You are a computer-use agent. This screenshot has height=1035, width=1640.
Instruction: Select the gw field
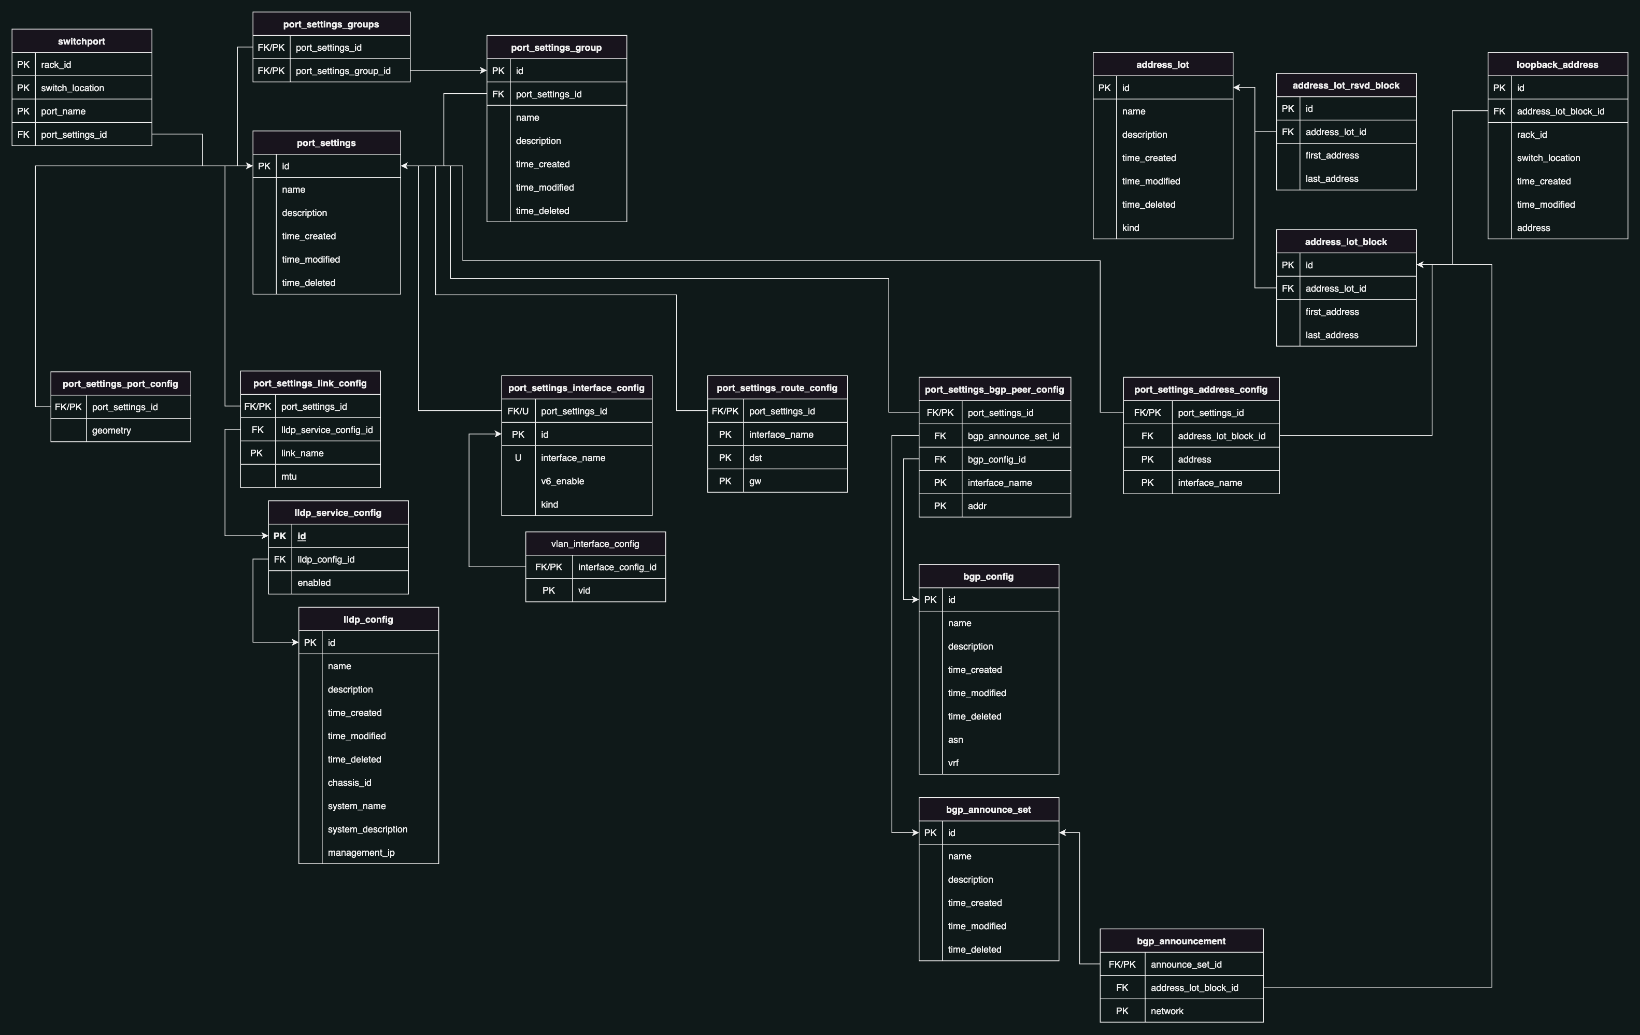pyautogui.click(x=777, y=481)
